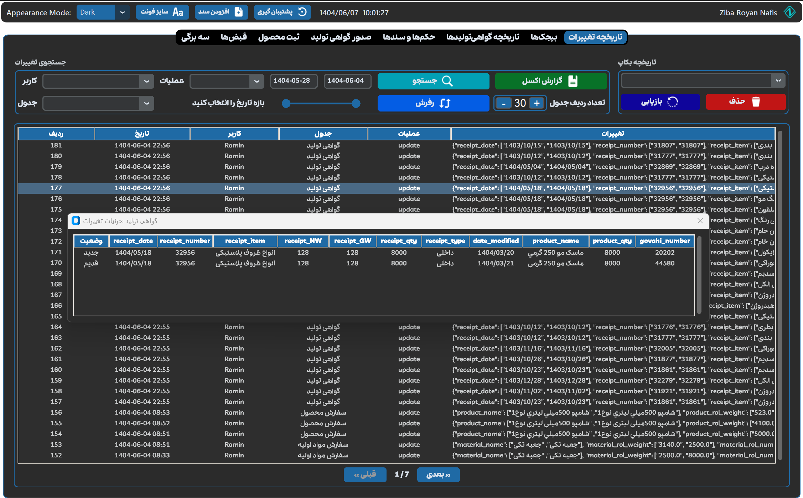Increase table row count with plus
803x498 pixels.
point(537,103)
